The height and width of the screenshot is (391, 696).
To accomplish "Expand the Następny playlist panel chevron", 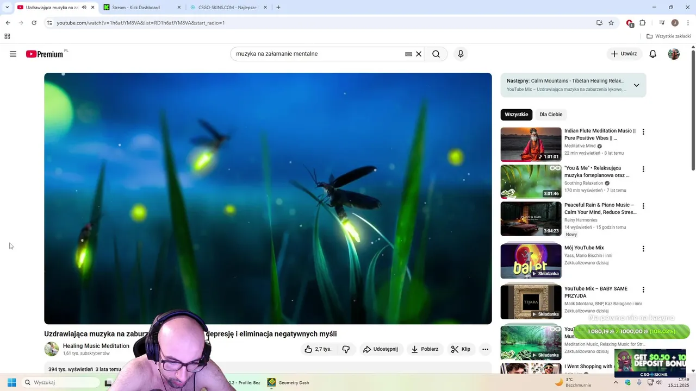I will [x=636, y=85].
